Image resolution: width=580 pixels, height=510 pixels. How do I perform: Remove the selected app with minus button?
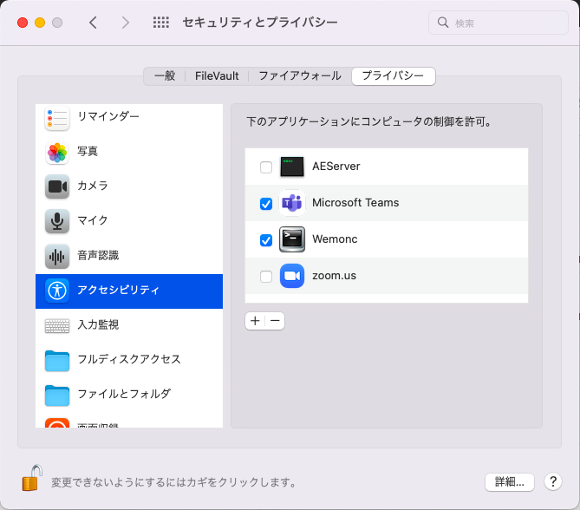pyautogui.click(x=275, y=321)
